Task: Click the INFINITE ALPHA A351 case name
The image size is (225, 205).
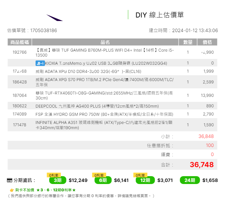Action: (x=104, y=125)
